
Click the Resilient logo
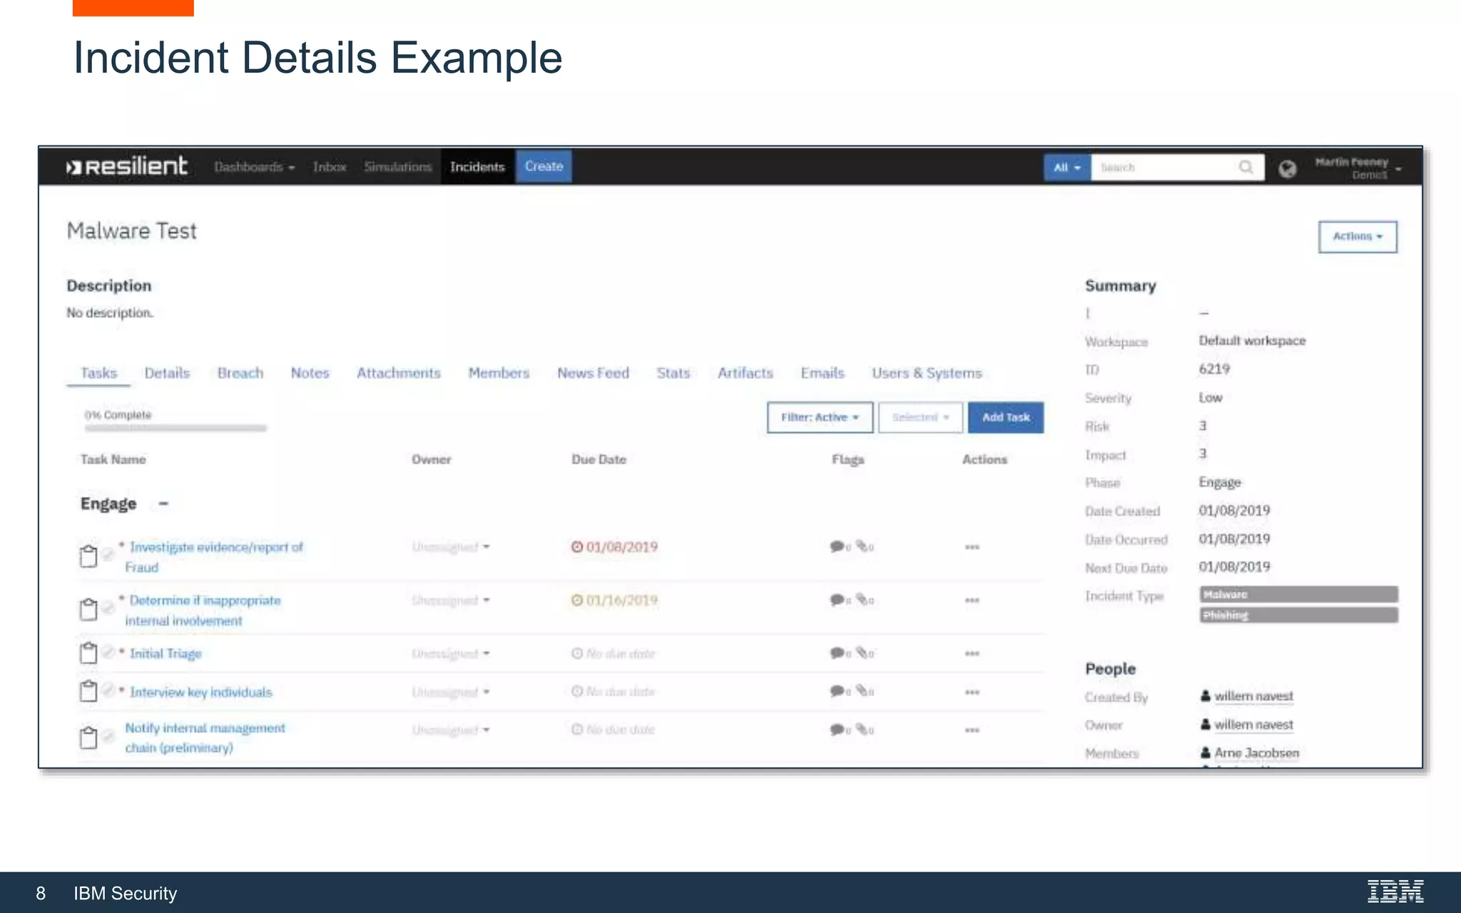[x=127, y=166]
